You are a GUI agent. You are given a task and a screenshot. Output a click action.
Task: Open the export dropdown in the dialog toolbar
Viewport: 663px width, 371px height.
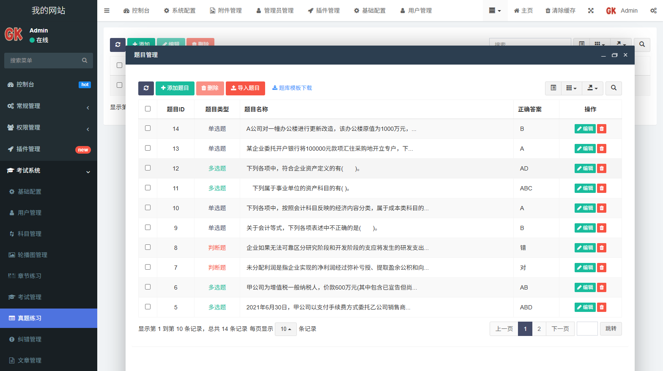(592, 88)
